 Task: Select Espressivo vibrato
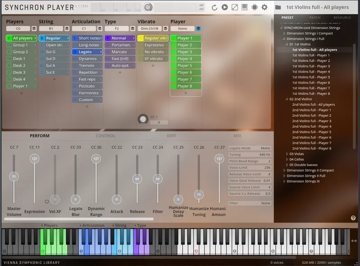point(153,45)
